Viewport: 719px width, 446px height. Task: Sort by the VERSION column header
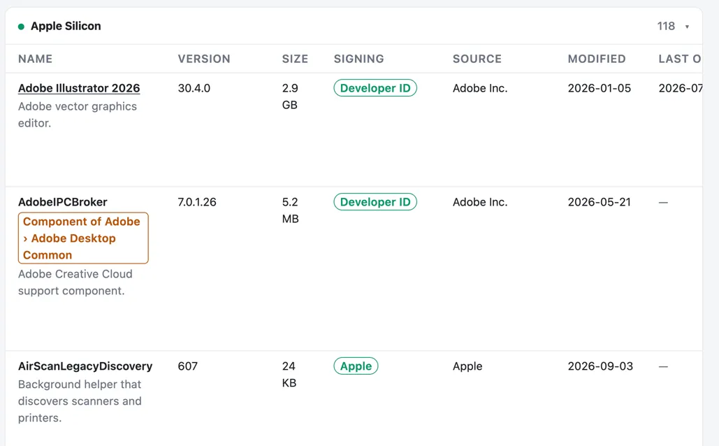pos(204,59)
